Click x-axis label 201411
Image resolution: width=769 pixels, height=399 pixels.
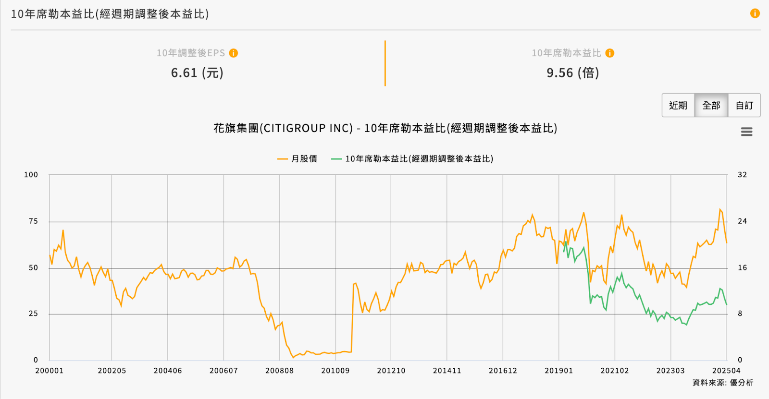(447, 371)
